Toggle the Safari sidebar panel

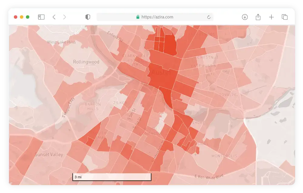[x=41, y=17]
